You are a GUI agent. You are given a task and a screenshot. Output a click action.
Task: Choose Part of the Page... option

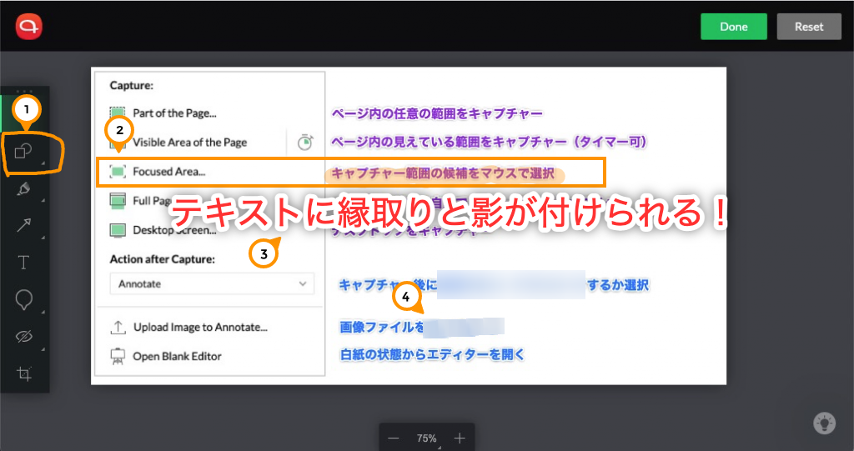[x=174, y=113]
